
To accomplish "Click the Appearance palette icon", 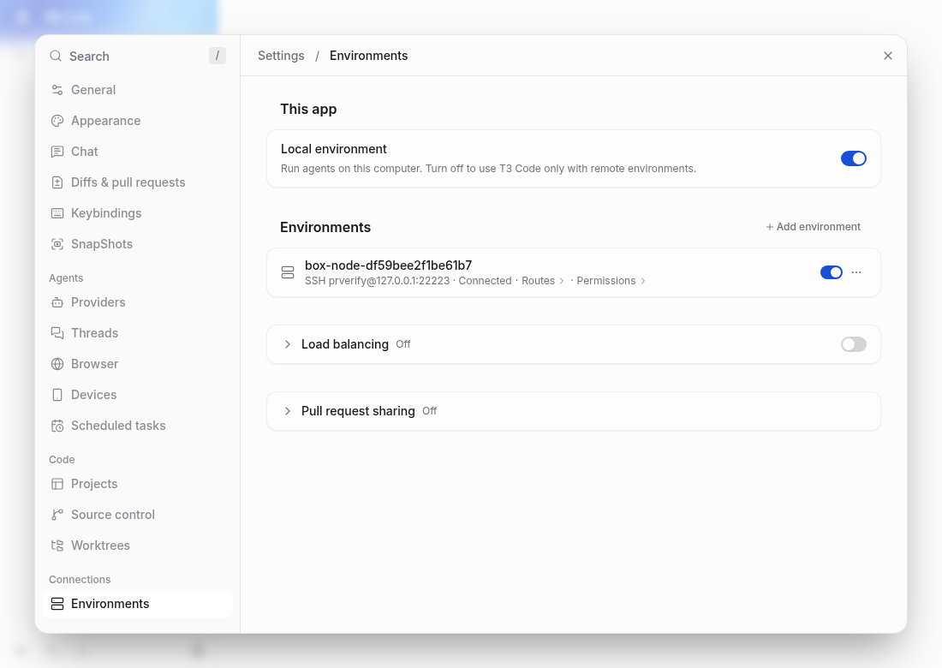I will pos(57,121).
